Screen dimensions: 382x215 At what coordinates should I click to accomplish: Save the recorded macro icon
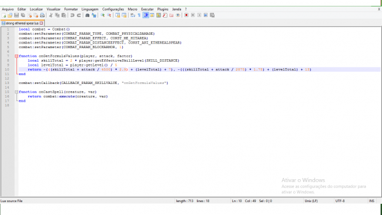pyautogui.click(x=212, y=15)
